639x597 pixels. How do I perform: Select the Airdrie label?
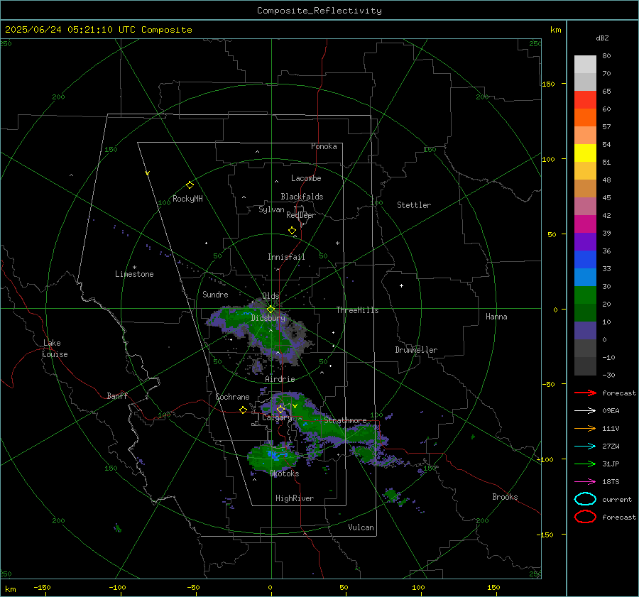coord(280,379)
